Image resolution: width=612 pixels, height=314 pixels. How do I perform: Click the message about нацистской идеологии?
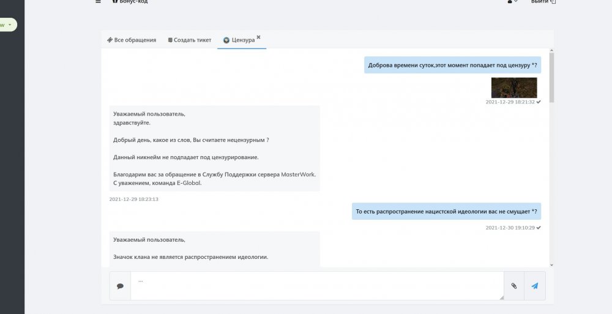446,211
